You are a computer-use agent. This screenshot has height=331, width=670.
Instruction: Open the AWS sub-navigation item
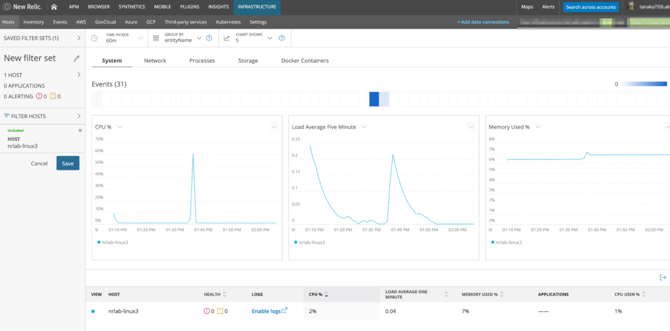81,22
